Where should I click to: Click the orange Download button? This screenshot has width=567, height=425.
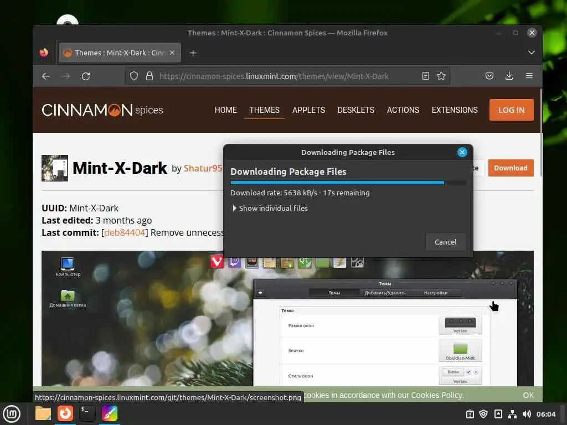pyautogui.click(x=511, y=168)
